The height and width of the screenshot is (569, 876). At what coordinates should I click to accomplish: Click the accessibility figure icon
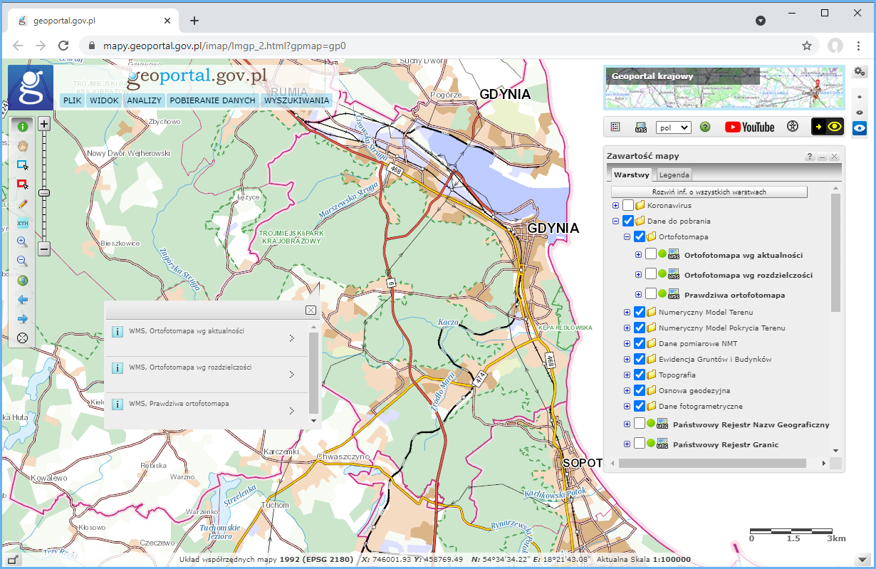(793, 127)
